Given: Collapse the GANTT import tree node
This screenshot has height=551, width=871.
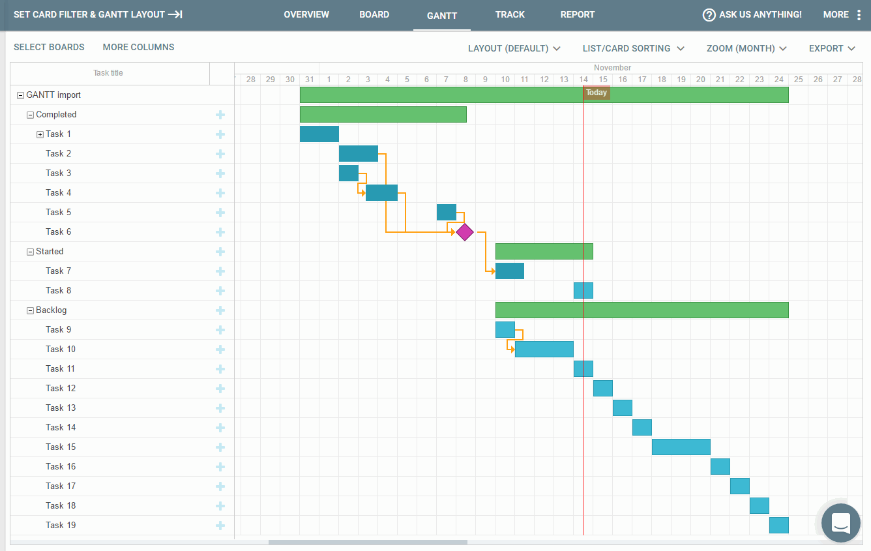Looking at the screenshot, I should [x=20, y=95].
